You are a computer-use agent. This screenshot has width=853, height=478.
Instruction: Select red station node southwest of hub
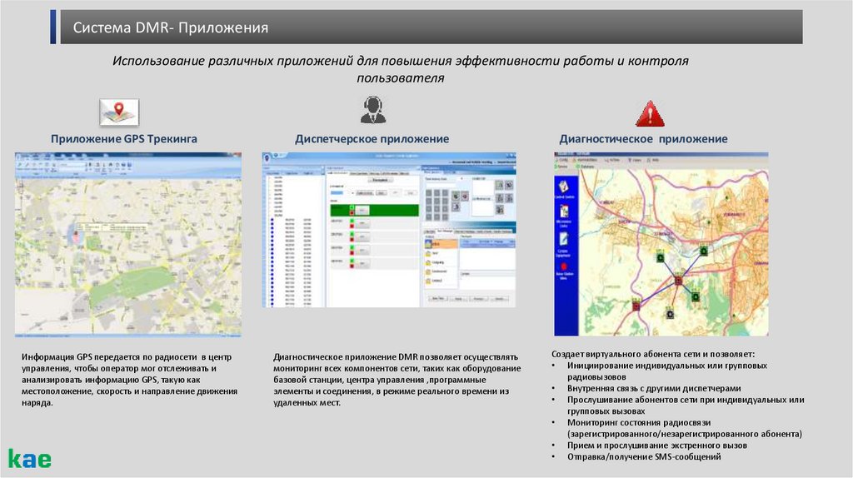pos(636,305)
